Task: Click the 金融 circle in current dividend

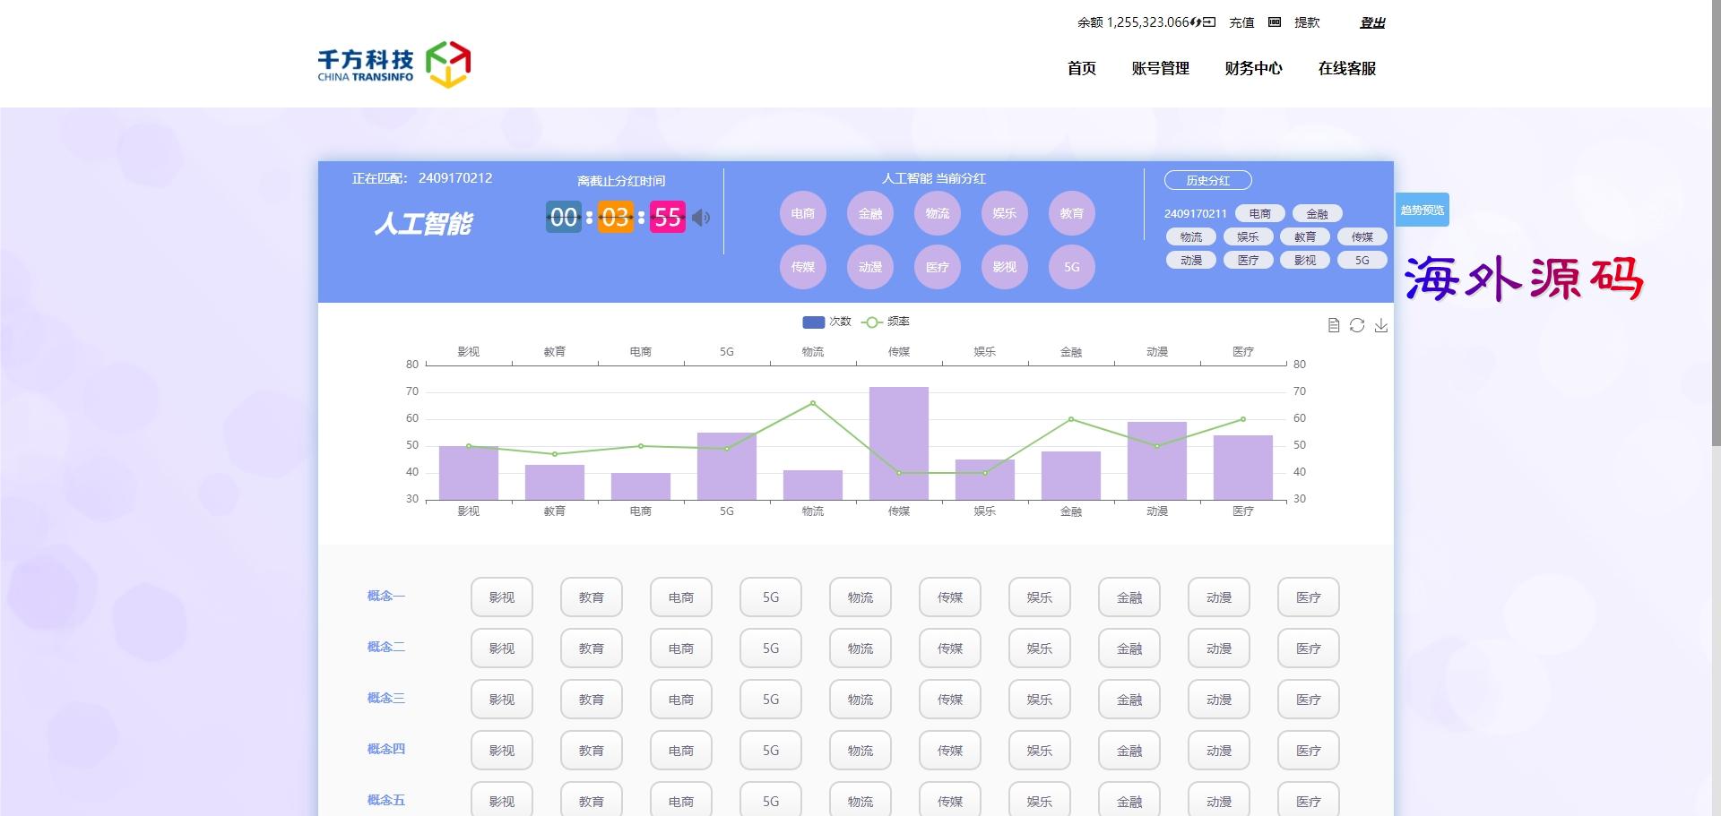Action: [x=870, y=214]
